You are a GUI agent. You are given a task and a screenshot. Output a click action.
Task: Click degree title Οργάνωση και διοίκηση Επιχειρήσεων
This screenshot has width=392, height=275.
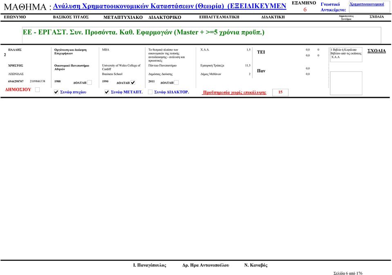[70, 52]
